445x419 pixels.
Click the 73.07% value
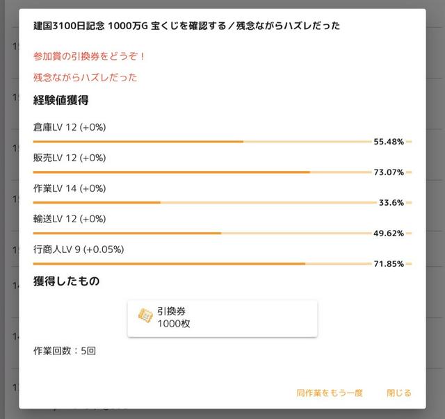(x=389, y=172)
